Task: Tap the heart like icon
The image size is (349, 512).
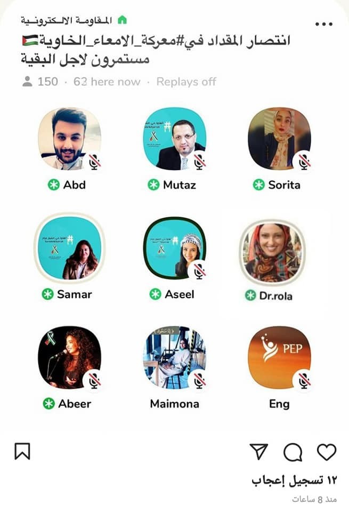Action: click(x=327, y=452)
